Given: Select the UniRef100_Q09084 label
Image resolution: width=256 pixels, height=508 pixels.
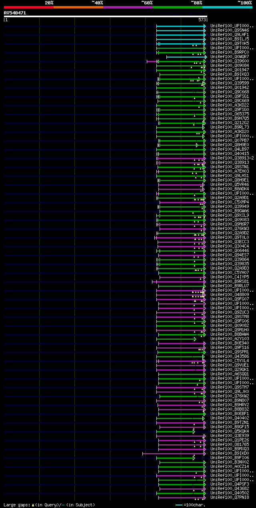Looking at the screenshot, I should (x=230, y=65).
